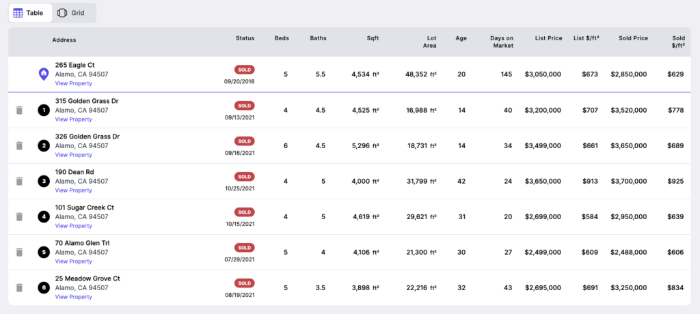Screen dimensions: 700x314
Task: Click trash icon for 190 Dean Rd
Action: tap(19, 181)
